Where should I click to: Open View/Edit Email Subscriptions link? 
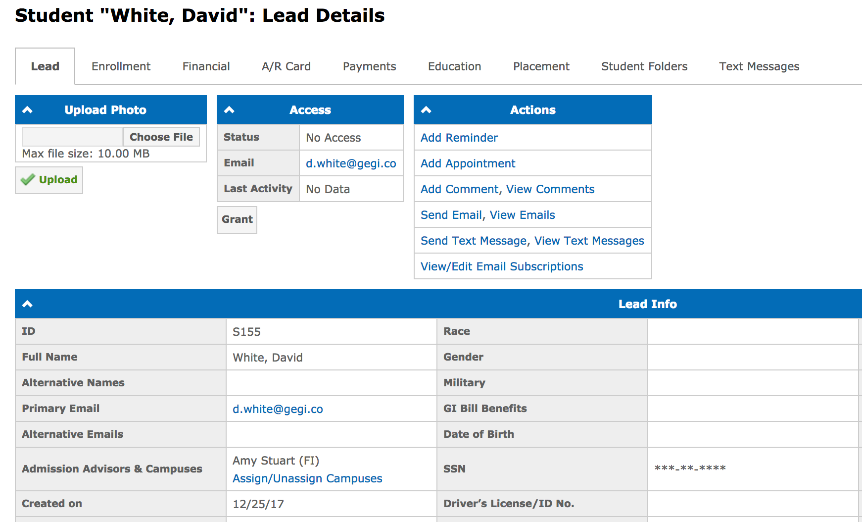(502, 266)
